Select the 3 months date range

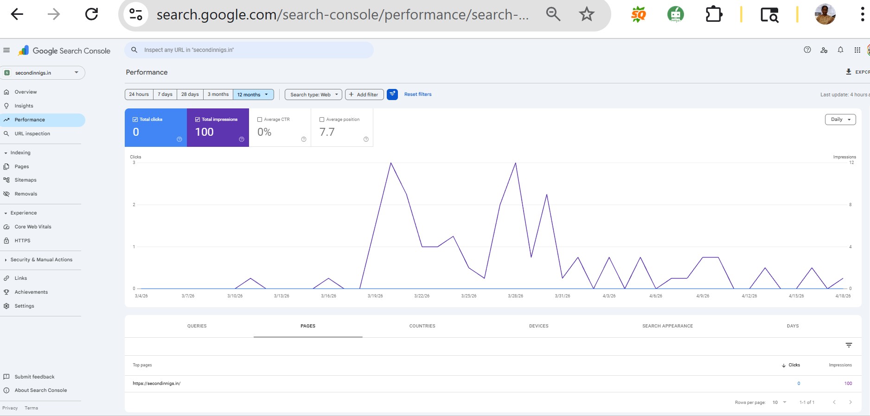click(x=218, y=95)
